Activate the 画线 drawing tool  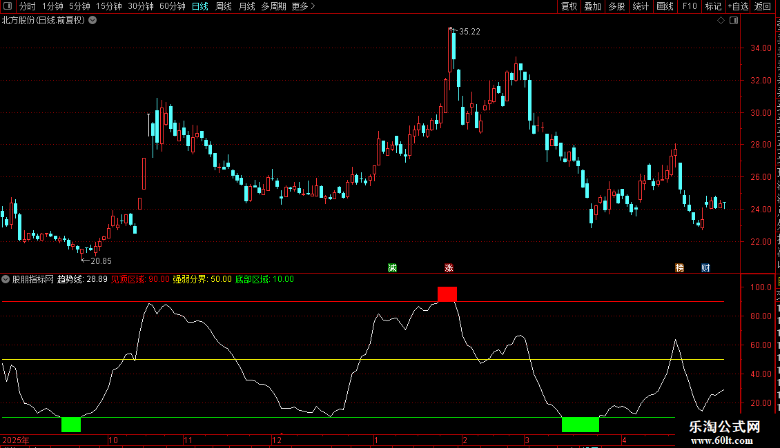click(665, 6)
